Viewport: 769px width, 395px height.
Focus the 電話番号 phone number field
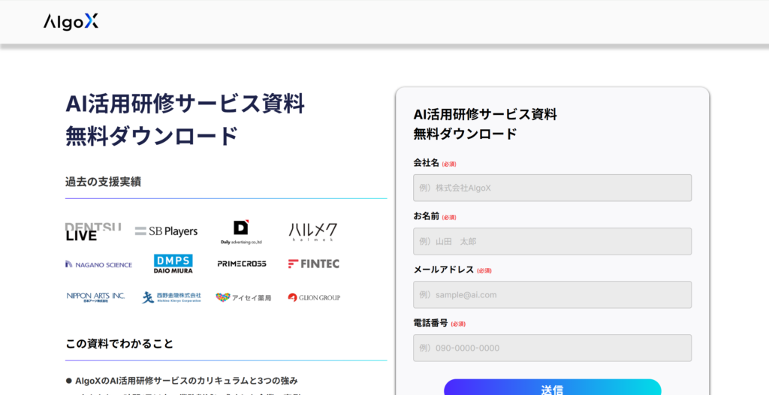point(552,348)
